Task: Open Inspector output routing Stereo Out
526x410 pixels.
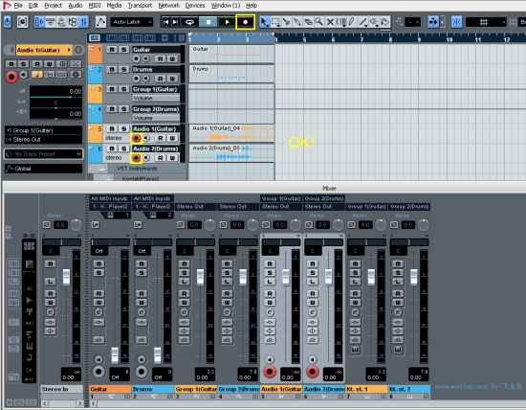Action: 43,140
